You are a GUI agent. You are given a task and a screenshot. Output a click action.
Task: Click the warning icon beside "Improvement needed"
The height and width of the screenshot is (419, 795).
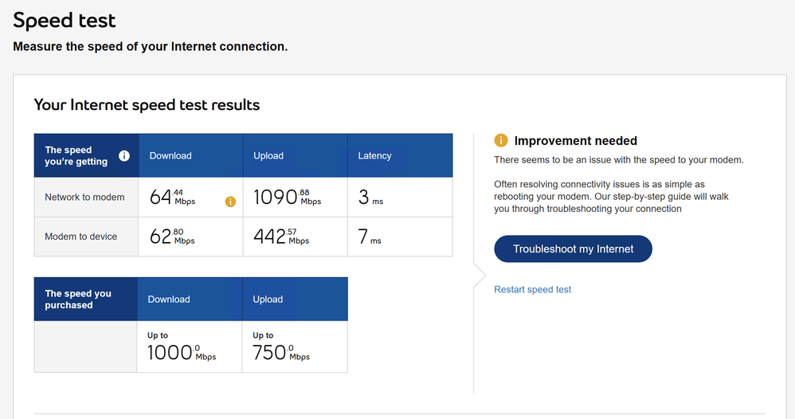tap(501, 141)
